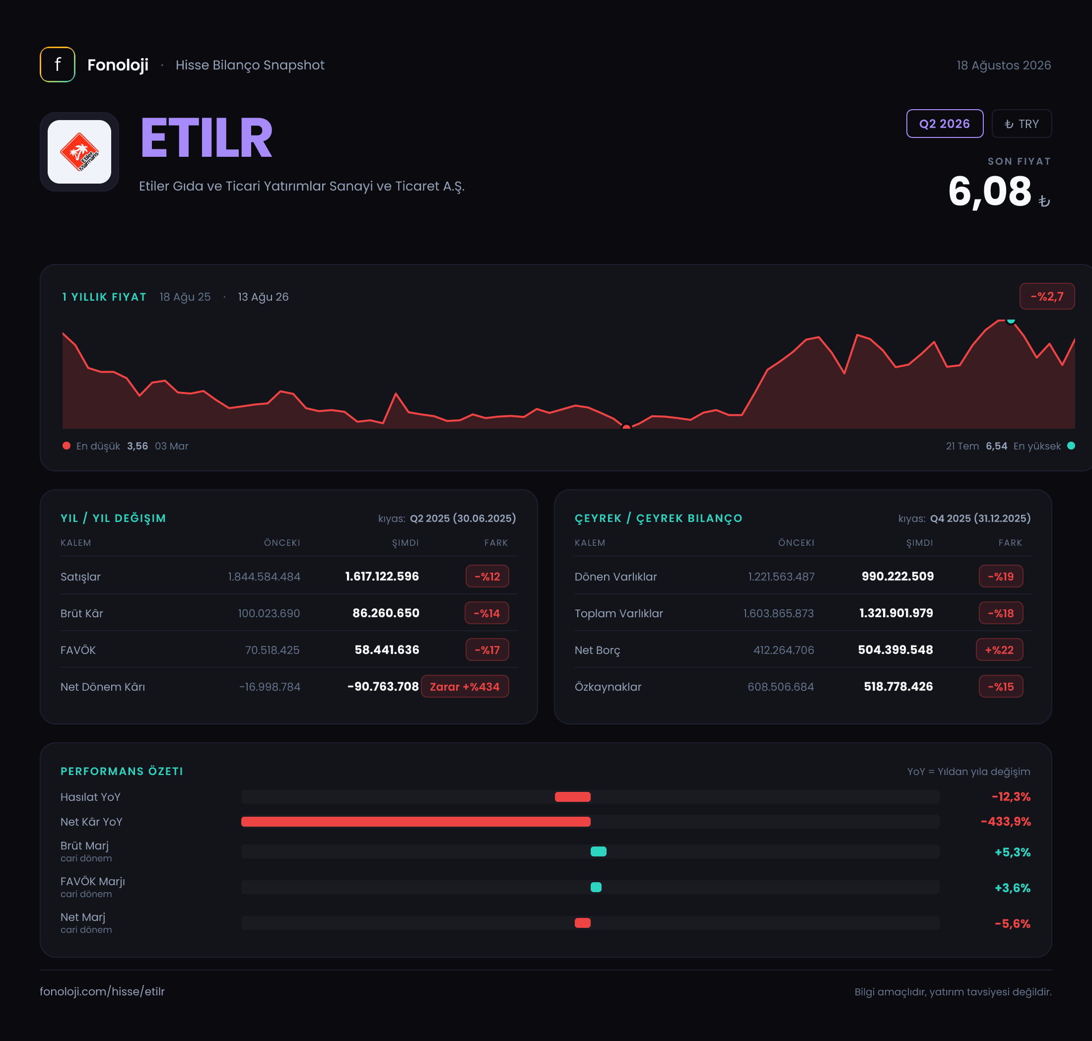
Task: Click the 'PERFORMANS ÖZETI' heading
Action: (x=122, y=771)
